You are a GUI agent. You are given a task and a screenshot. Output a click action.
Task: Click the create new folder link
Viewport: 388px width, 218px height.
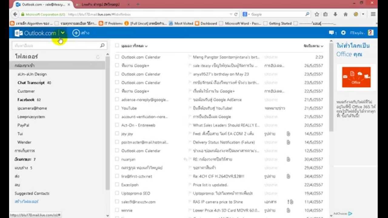tap(26, 201)
